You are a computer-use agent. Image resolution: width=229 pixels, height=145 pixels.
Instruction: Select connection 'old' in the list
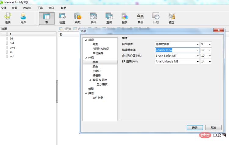[12, 43]
